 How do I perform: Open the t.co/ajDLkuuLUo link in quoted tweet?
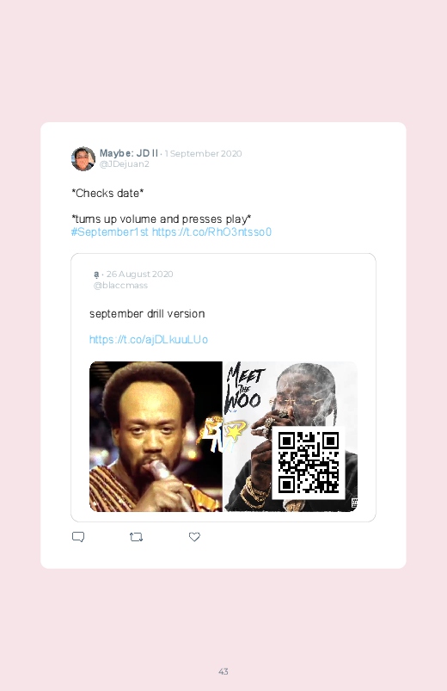149,339
